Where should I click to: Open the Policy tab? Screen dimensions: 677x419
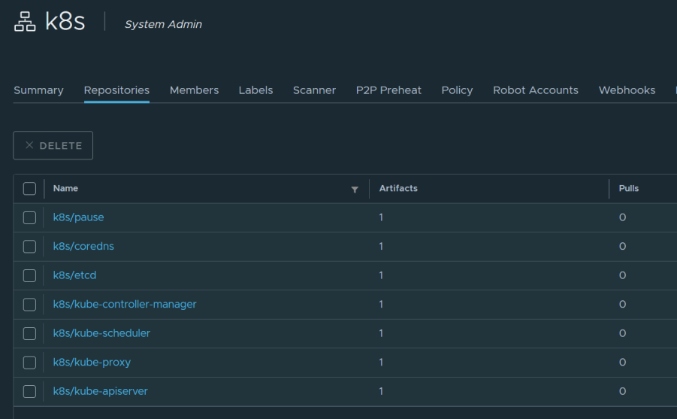[x=457, y=90]
